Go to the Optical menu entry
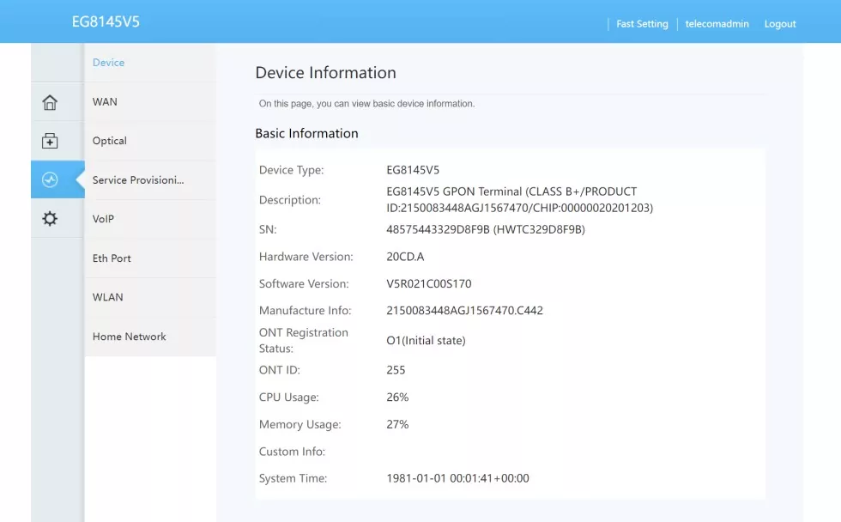Viewport: 841px width, 522px height. point(109,141)
